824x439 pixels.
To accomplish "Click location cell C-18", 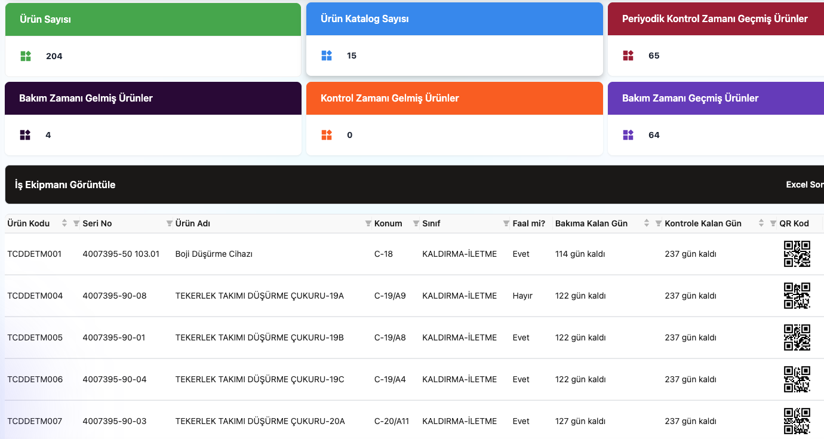I will tap(384, 254).
